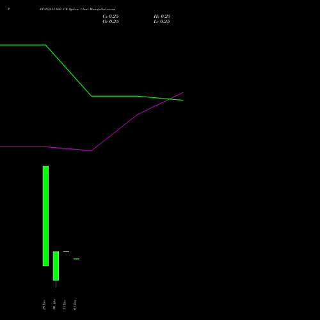Image resolution: width=320 pixels, height=320 pixels.
Task: Click the 01 Jan date axis label
Action: (x=75, y=305)
